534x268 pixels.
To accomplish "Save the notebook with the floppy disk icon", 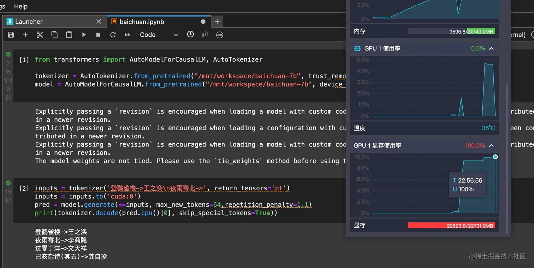I will [11, 35].
